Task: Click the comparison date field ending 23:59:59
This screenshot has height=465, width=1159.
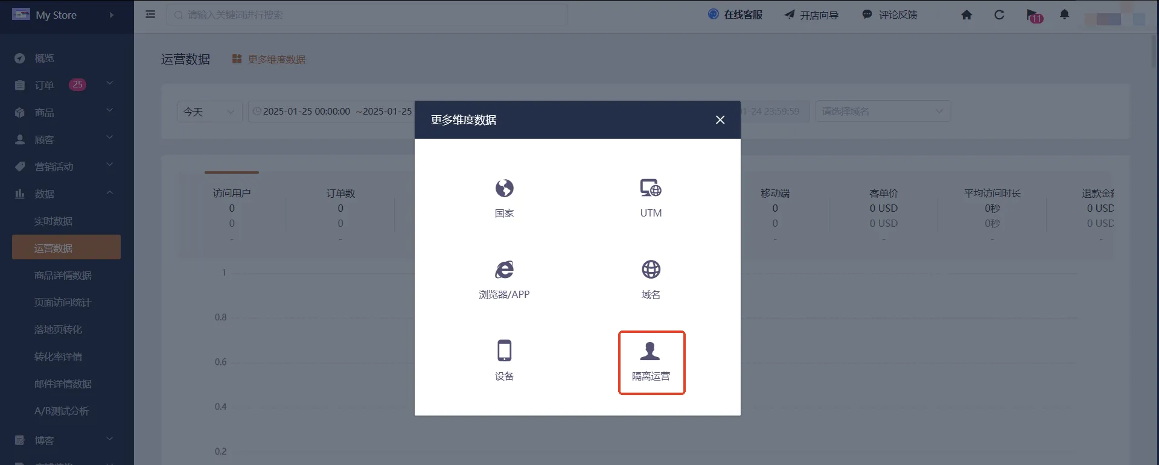Action: click(774, 112)
